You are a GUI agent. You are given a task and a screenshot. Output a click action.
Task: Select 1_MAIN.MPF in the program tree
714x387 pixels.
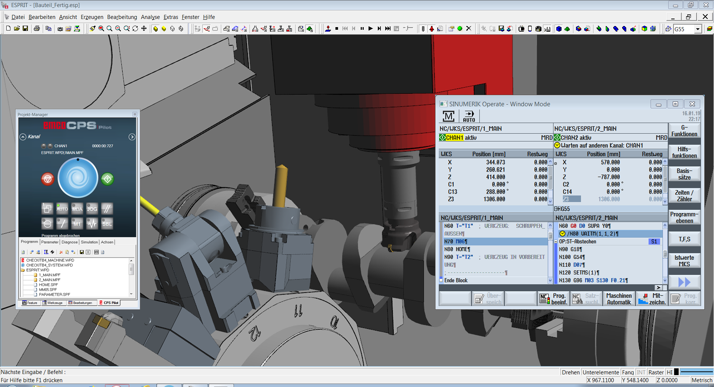pyautogui.click(x=49, y=275)
